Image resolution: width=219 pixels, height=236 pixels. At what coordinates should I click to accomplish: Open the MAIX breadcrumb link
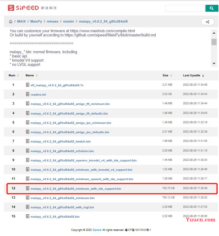[x=21, y=21]
